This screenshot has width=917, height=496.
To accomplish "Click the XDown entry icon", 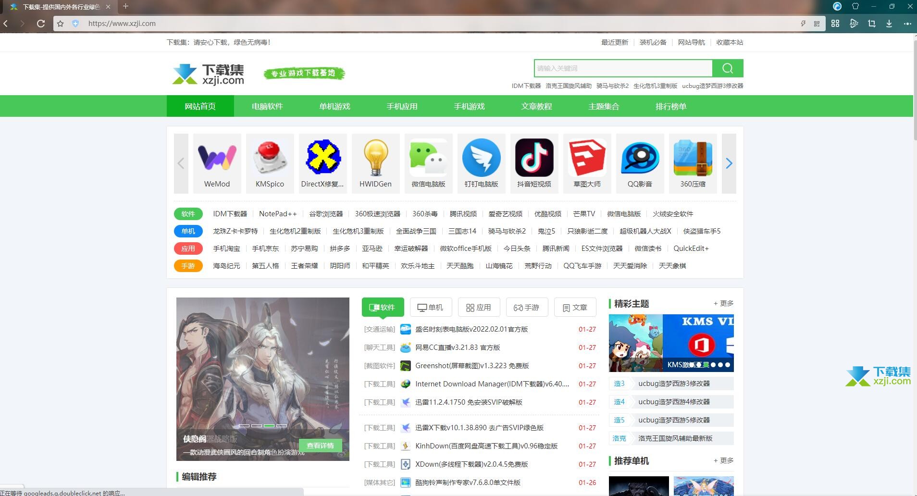I will coord(406,464).
